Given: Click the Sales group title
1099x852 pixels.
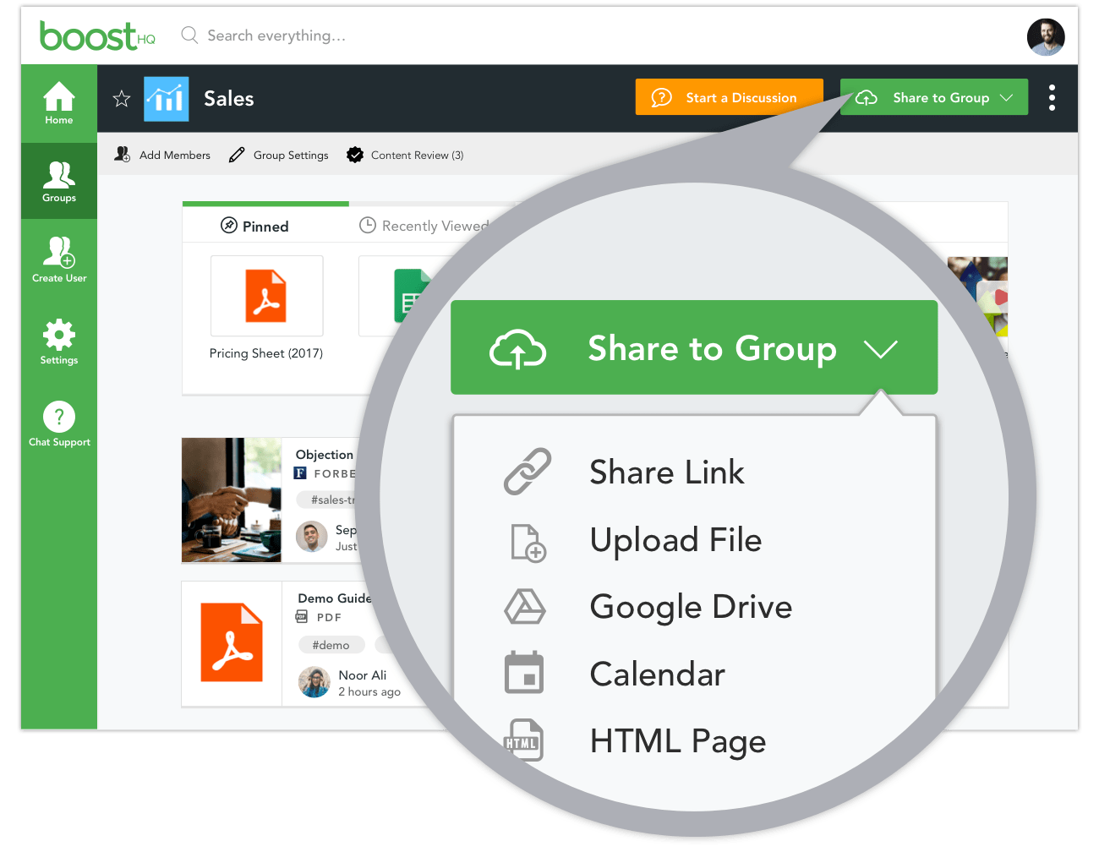Looking at the screenshot, I should point(229,99).
